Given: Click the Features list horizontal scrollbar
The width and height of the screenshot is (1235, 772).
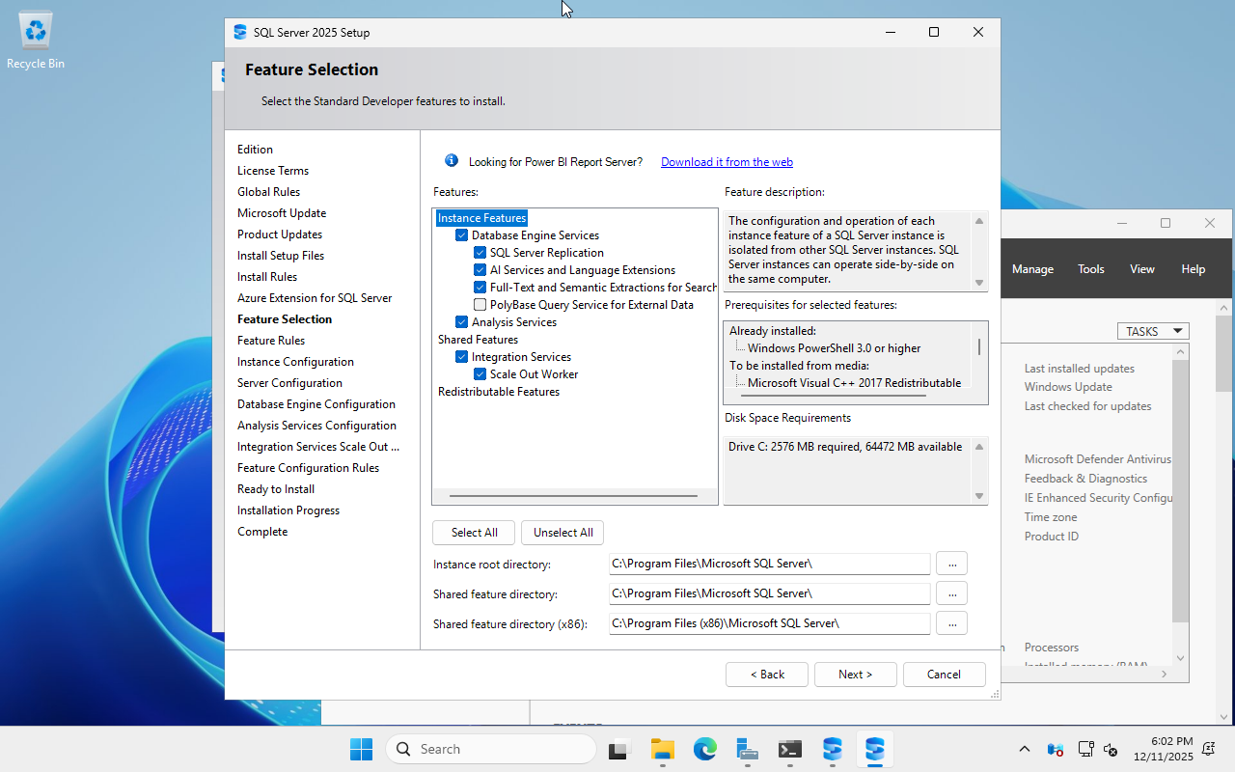Looking at the screenshot, I should (573, 496).
